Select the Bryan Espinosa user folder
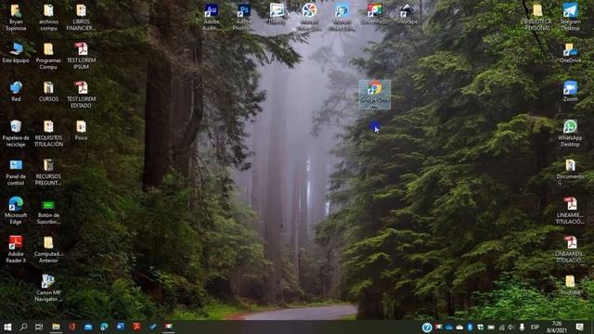Image resolution: width=594 pixels, height=334 pixels. click(x=16, y=17)
